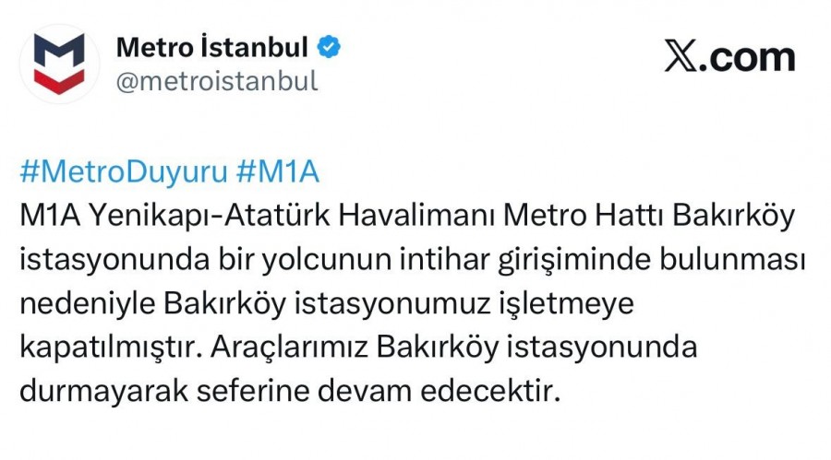This screenshot has height=460, width=831.
Task: Open the Metro İstanbul display name
Action: 213,47
